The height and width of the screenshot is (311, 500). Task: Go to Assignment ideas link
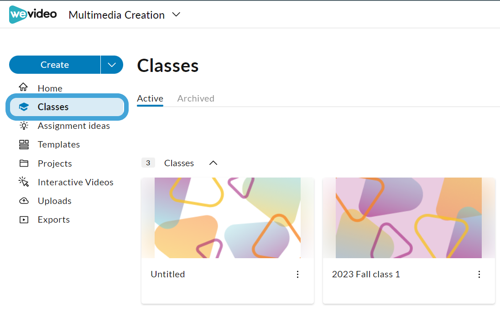[x=73, y=126]
